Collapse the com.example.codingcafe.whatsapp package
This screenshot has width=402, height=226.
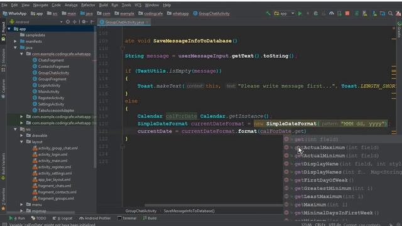(21, 54)
